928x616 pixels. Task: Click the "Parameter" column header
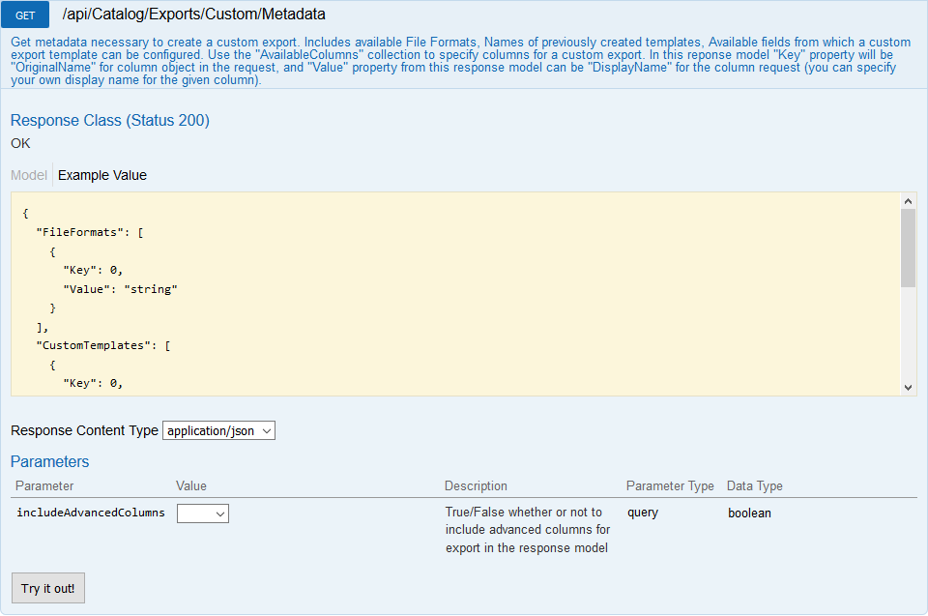pyautogui.click(x=44, y=485)
